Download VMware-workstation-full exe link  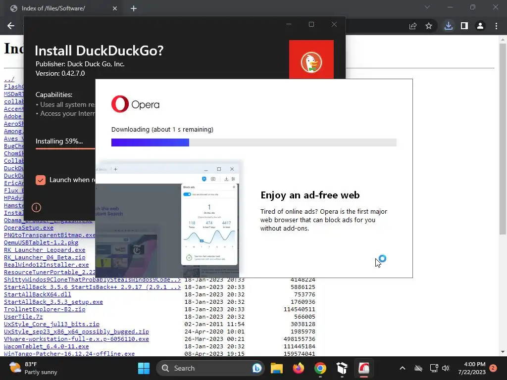[x=76, y=339]
